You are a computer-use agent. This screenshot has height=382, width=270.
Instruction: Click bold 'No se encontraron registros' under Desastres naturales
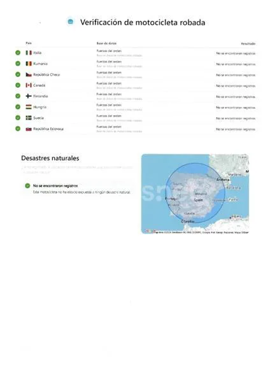pyautogui.click(x=55, y=186)
